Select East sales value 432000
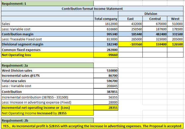 click(130, 24)
